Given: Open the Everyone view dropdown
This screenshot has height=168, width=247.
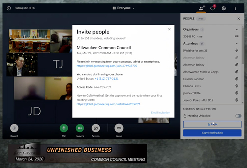Looking at the screenshot, I should click(123, 8).
